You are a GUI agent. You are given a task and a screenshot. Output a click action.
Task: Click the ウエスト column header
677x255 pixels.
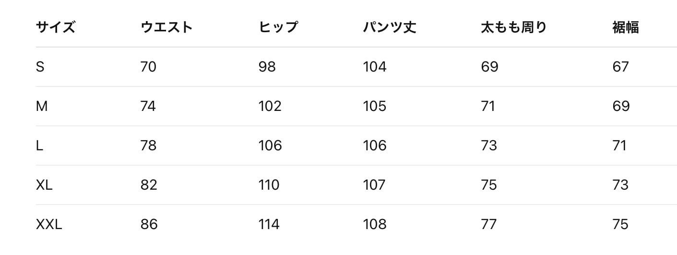click(x=166, y=27)
